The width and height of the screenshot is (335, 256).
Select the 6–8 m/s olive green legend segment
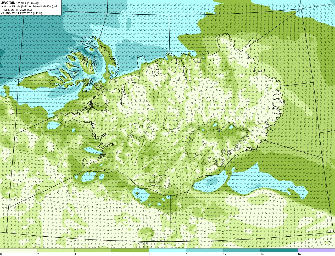click(x=130, y=251)
